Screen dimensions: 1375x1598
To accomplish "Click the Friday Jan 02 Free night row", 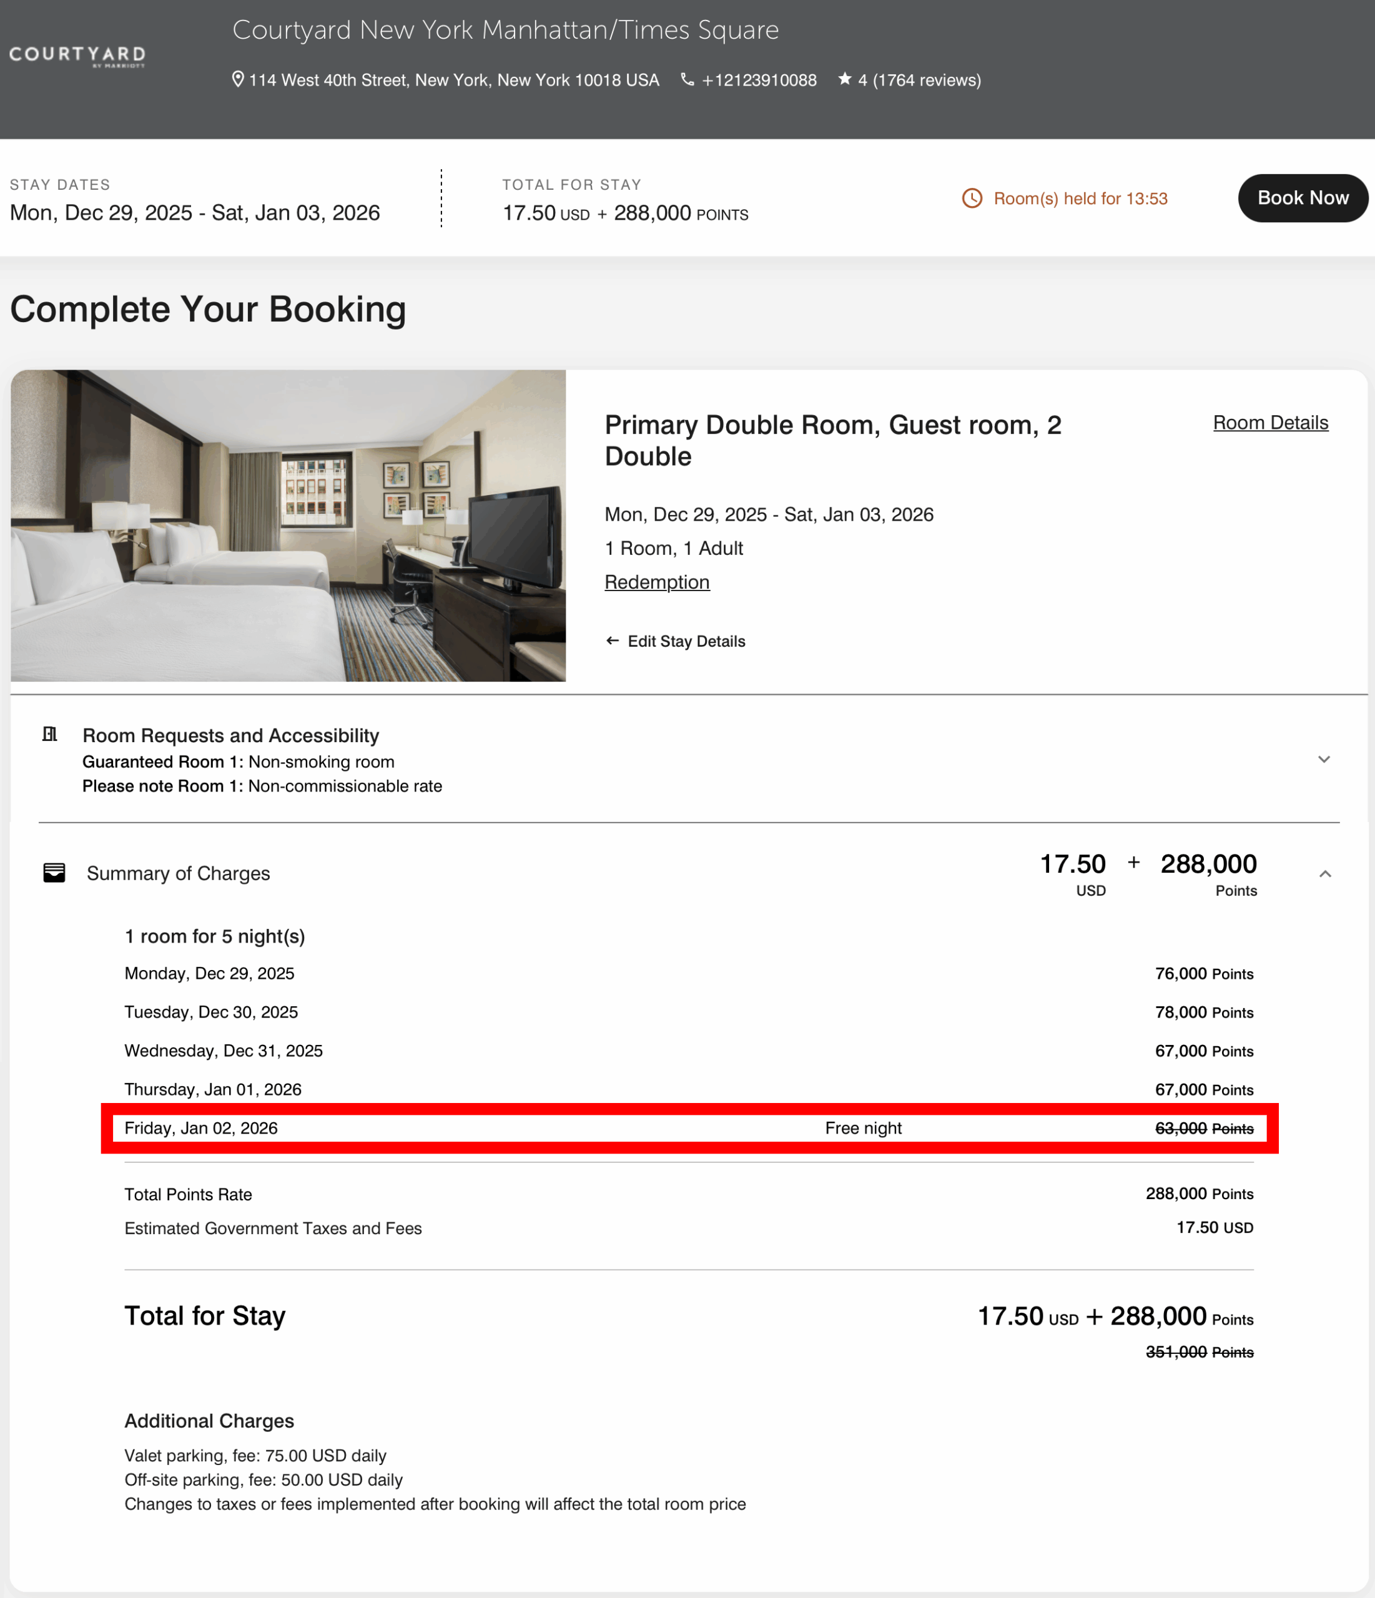I will (689, 1129).
